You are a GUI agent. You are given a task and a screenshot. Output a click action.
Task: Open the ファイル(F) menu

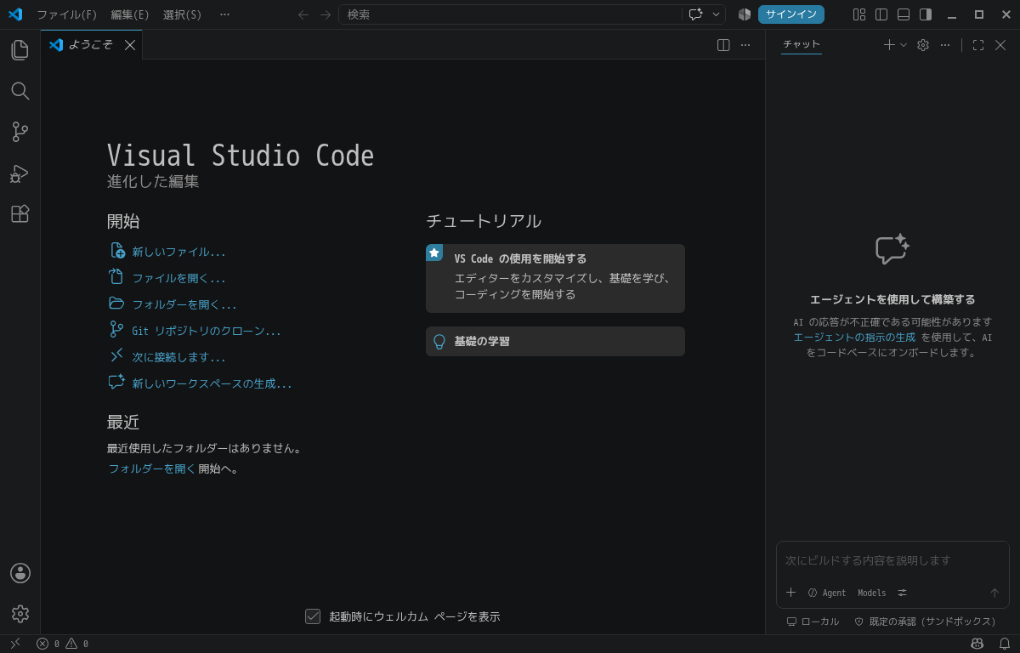(x=67, y=14)
